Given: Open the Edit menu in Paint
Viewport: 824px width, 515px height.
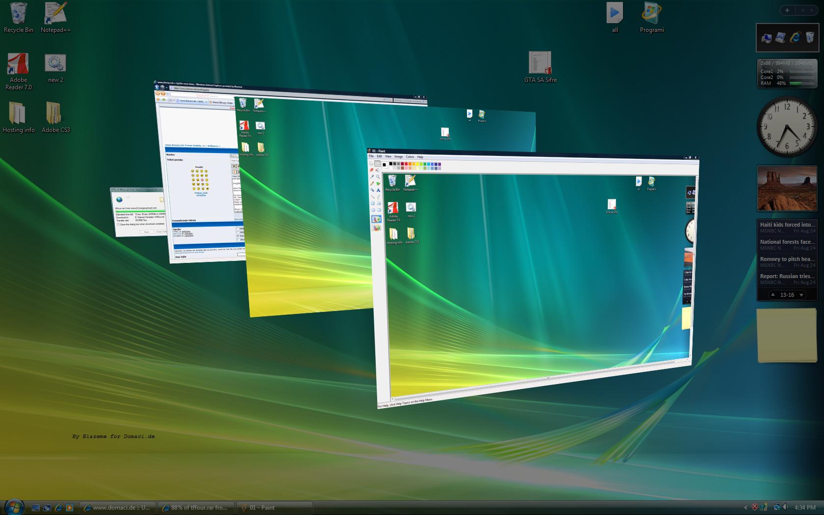Looking at the screenshot, I should [x=379, y=156].
